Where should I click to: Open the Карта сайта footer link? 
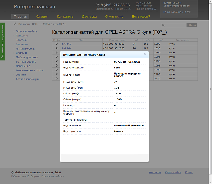(x=172, y=172)
